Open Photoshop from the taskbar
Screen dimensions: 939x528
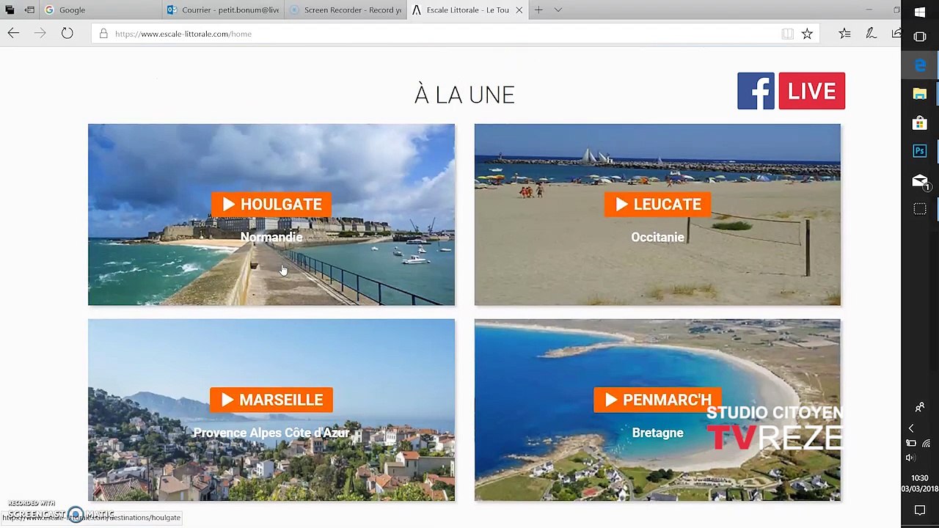pyautogui.click(x=920, y=151)
